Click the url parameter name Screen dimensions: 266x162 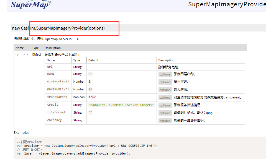coord(50,67)
